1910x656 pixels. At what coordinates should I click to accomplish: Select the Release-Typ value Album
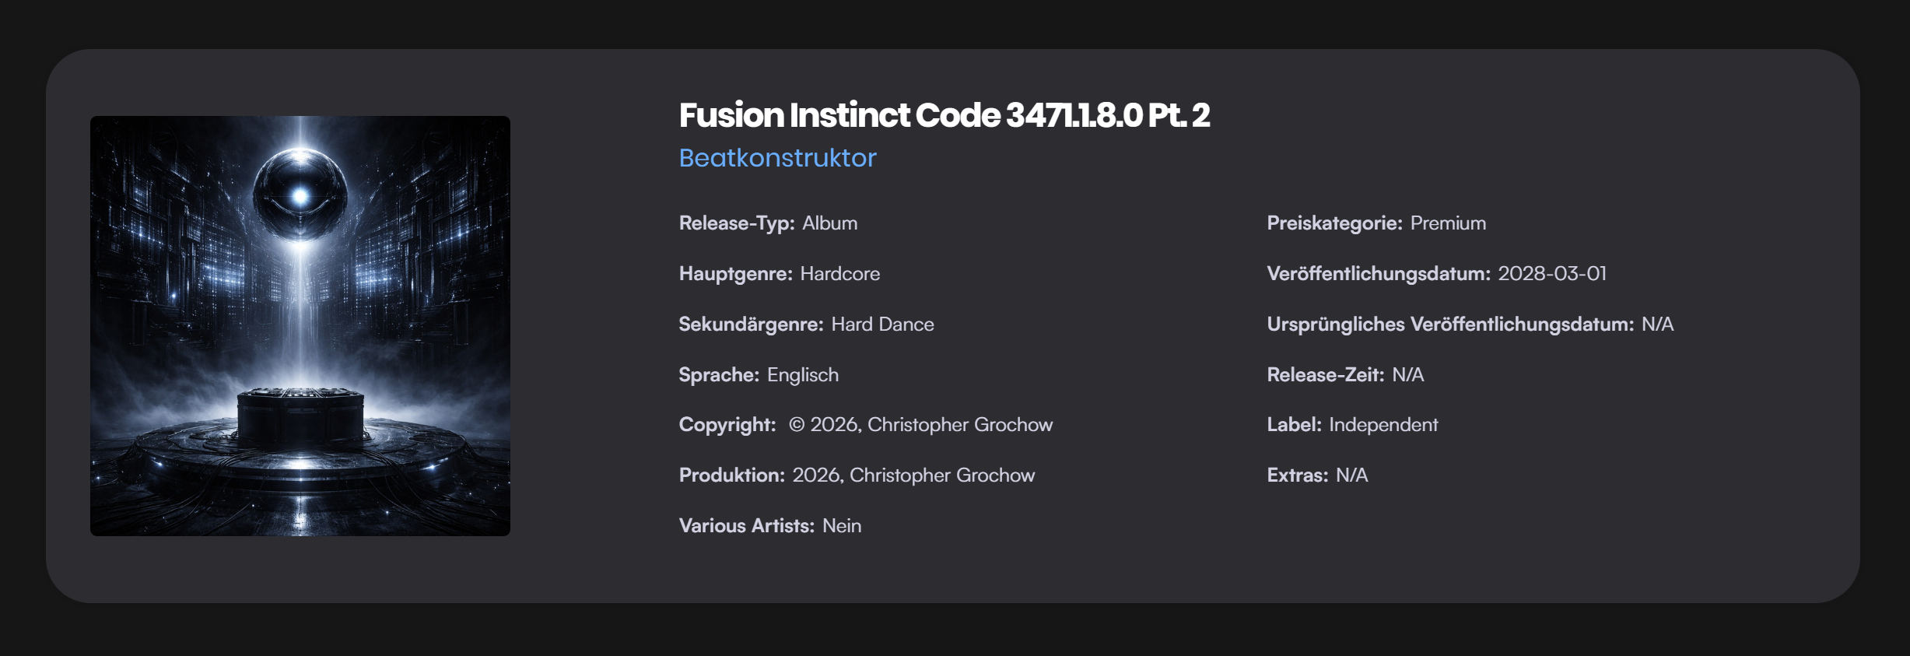coord(829,223)
